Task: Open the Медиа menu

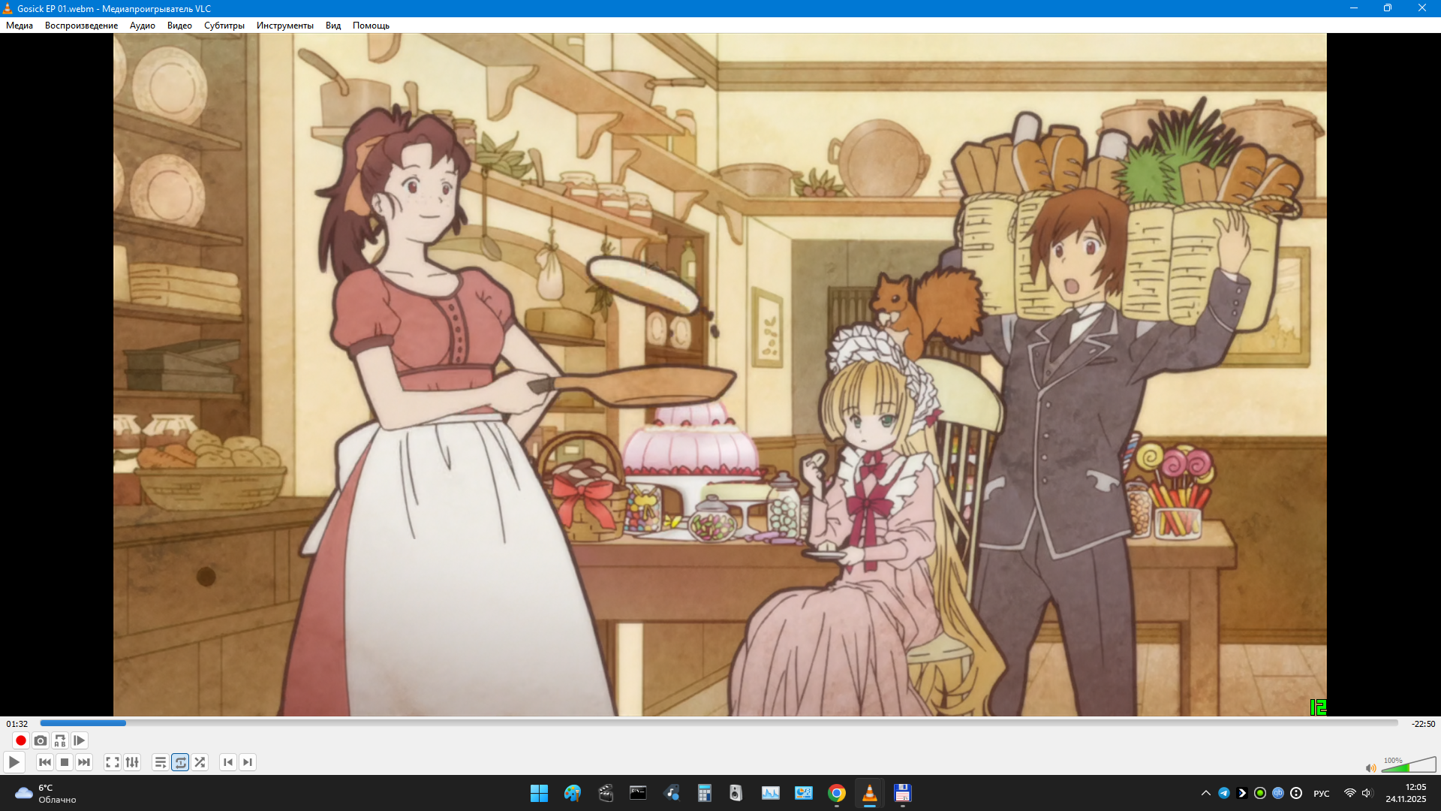Action: point(20,26)
